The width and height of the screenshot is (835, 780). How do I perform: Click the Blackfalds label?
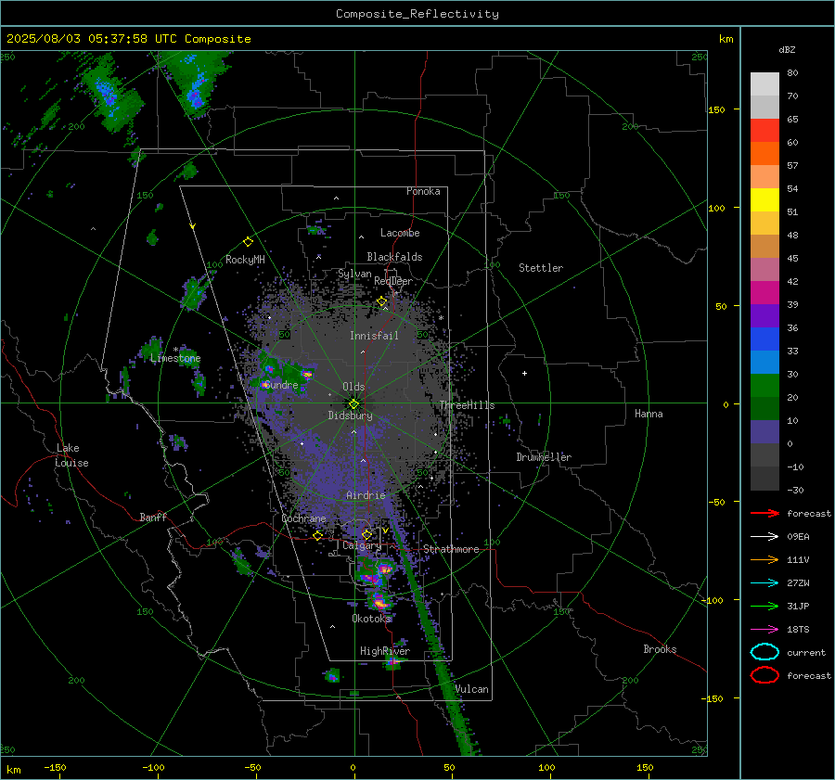coord(394,257)
